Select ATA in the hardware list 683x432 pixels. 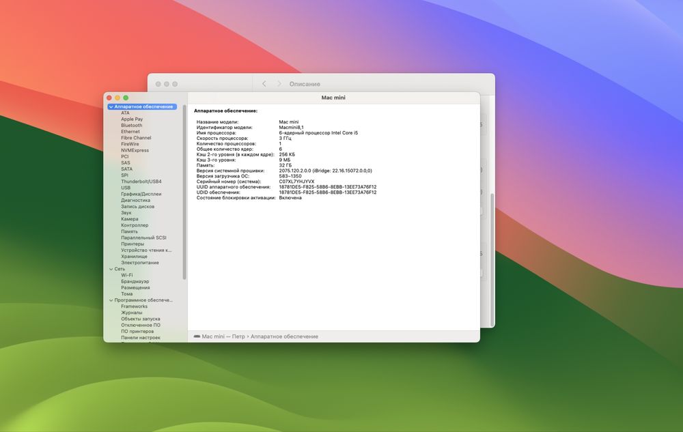pos(125,113)
